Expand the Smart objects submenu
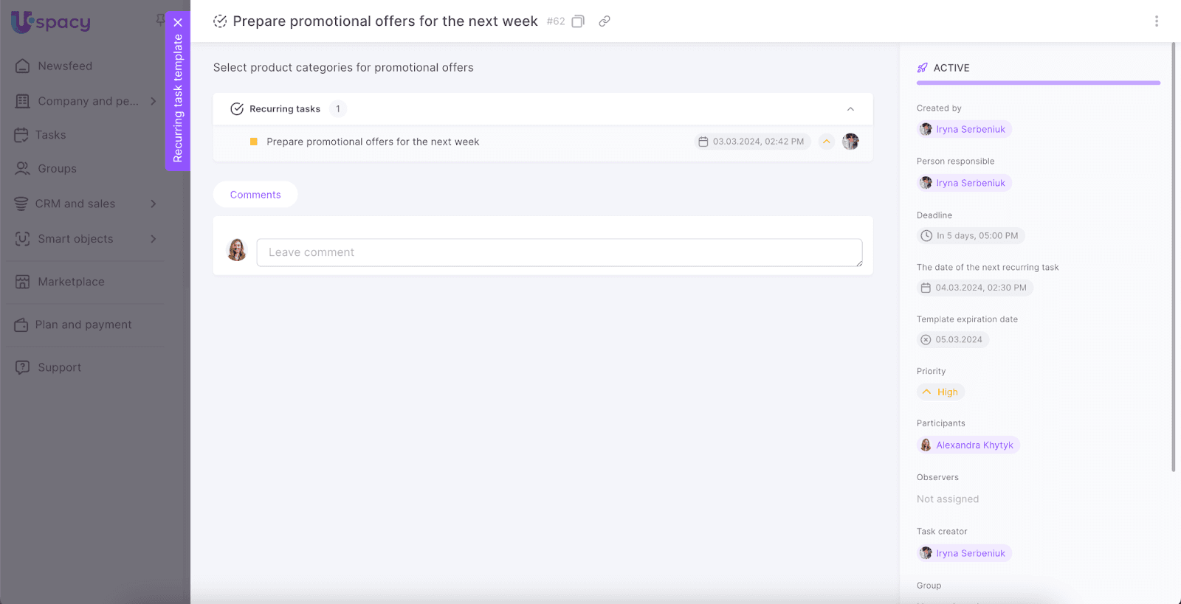The image size is (1181, 604). coord(154,239)
